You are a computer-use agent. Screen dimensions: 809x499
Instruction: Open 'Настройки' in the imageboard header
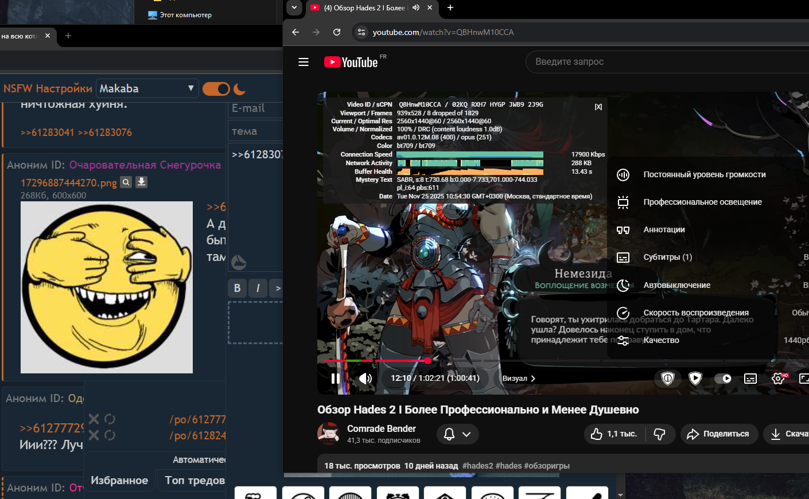64,88
